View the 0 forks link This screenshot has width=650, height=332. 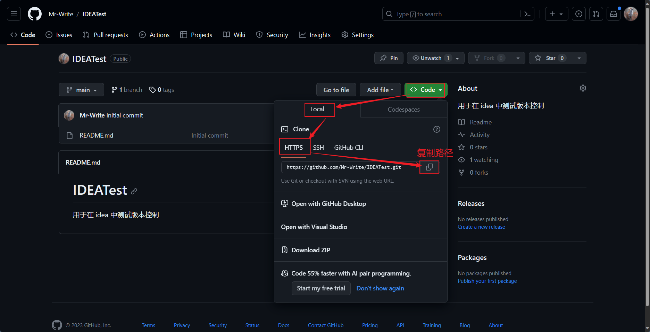(x=473, y=173)
